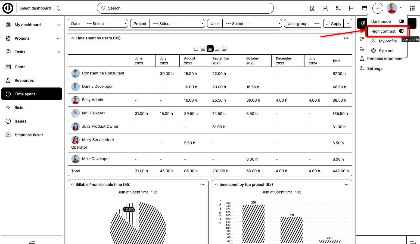Disable the High contrast switch
420x244 pixels.
401,31
